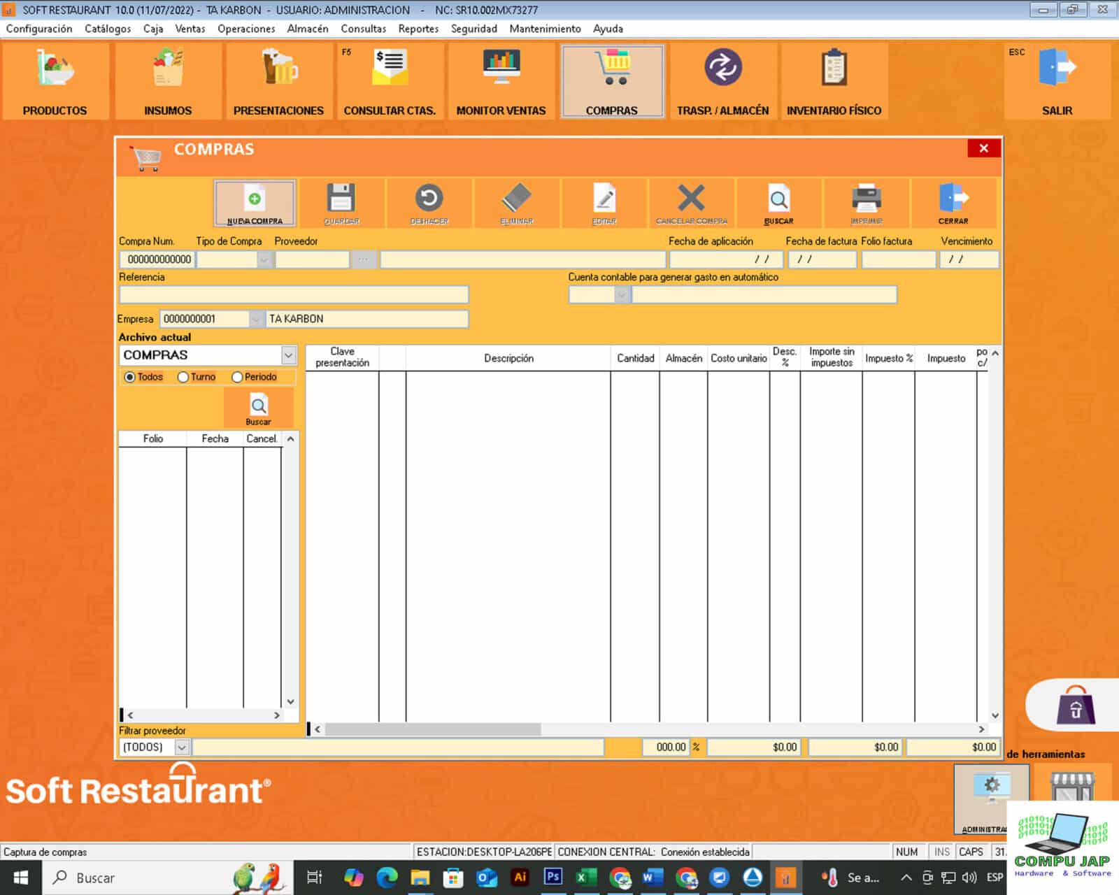Close the Compras window with red X

[984, 148]
